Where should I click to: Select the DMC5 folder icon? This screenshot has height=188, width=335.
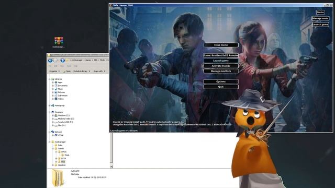pyautogui.click(x=59, y=152)
